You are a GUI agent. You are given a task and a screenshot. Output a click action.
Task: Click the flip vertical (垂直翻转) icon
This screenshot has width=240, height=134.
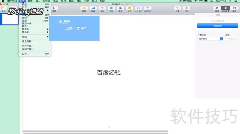[148, 8]
